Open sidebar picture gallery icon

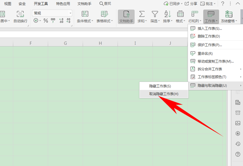coord(238,103)
